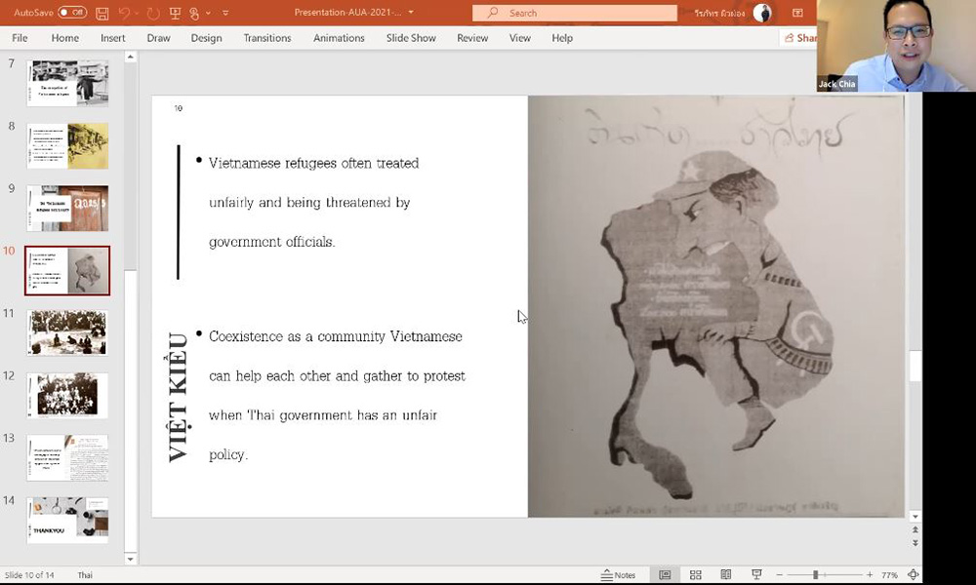This screenshot has width=976, height=585.
Task: Start Slide Show from status bar
Action: 757,575
